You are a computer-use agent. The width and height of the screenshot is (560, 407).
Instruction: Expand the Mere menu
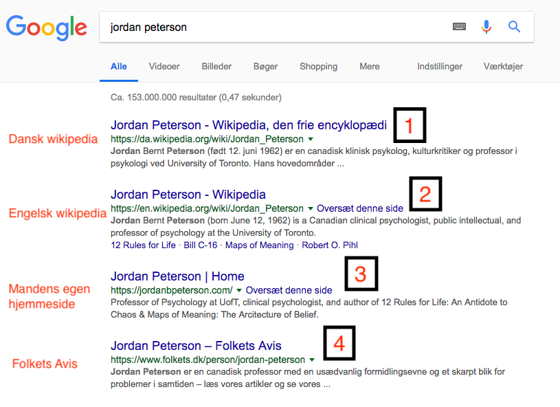[369, 67]
